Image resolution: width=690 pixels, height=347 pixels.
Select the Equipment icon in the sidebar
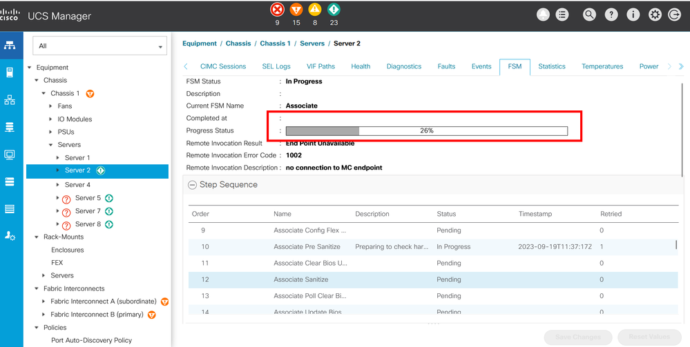10,46
